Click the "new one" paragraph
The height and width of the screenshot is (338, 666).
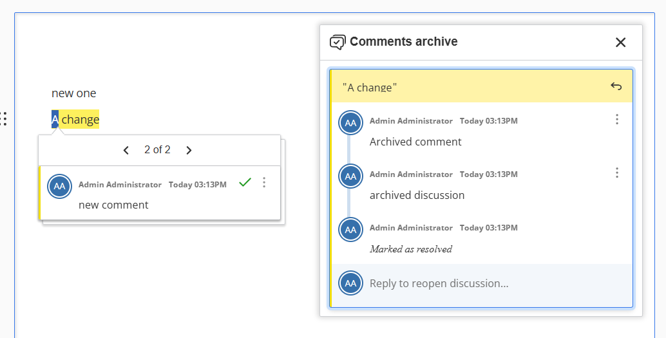point(74,93)
